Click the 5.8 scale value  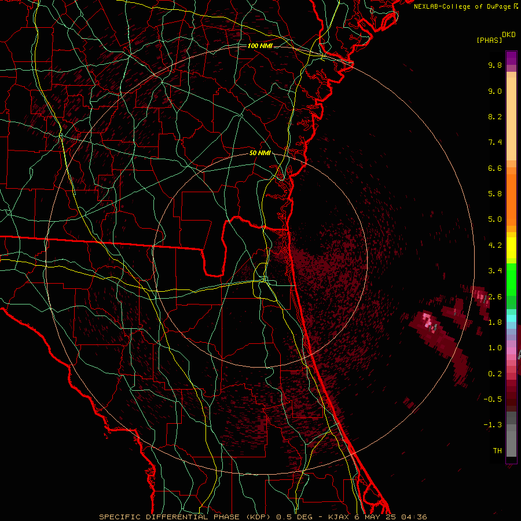(495, 193)
